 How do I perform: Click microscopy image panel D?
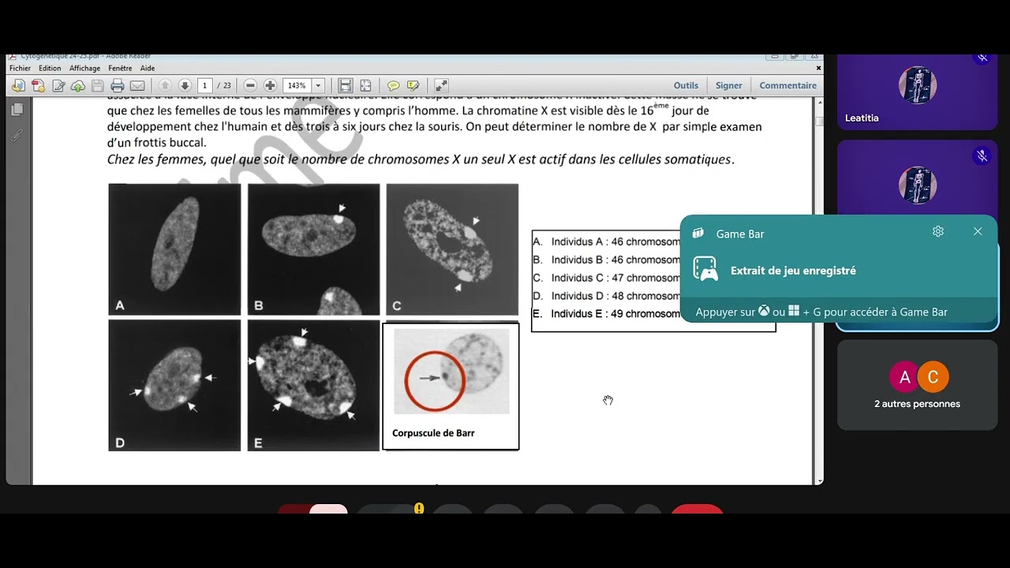pyautogui.click(x=174, y=385)
